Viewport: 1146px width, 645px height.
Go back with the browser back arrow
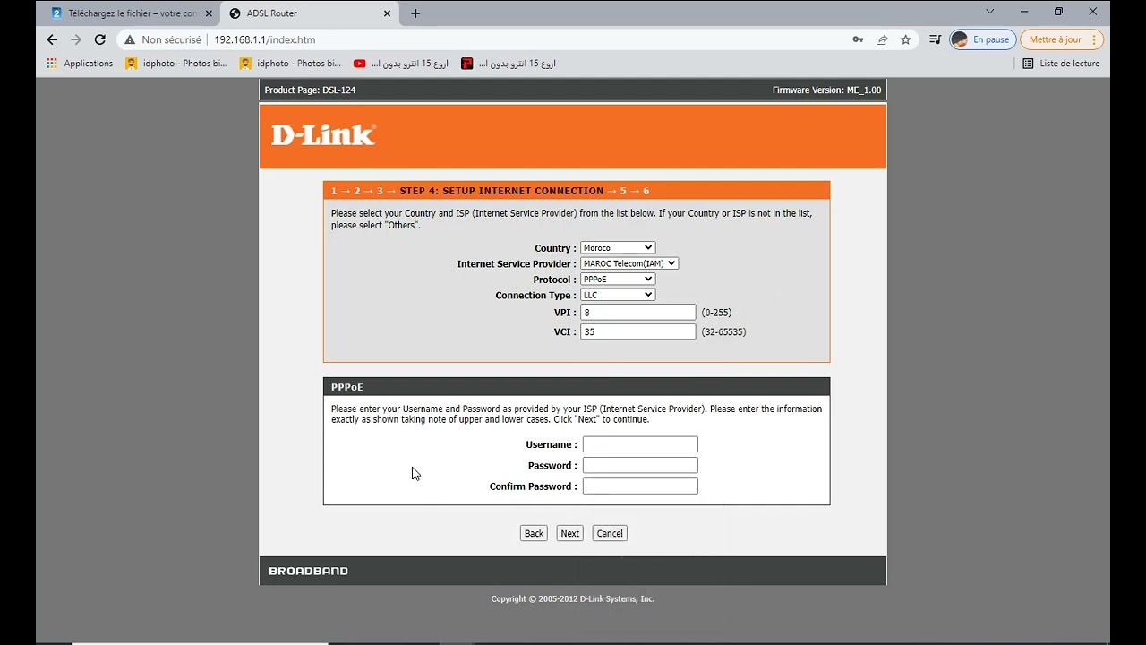pyautogui.click(x=52, y=39)
